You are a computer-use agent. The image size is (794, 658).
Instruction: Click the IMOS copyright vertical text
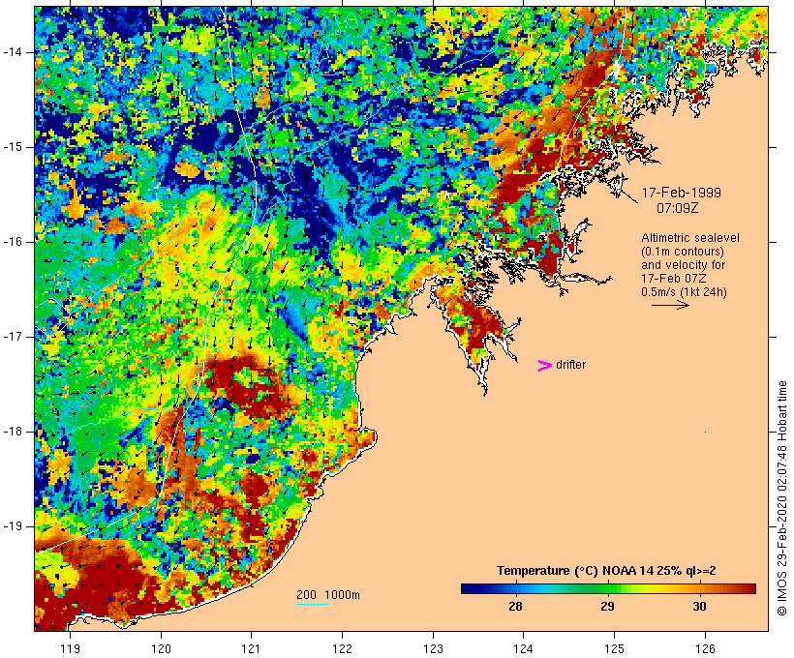point(782,498)
